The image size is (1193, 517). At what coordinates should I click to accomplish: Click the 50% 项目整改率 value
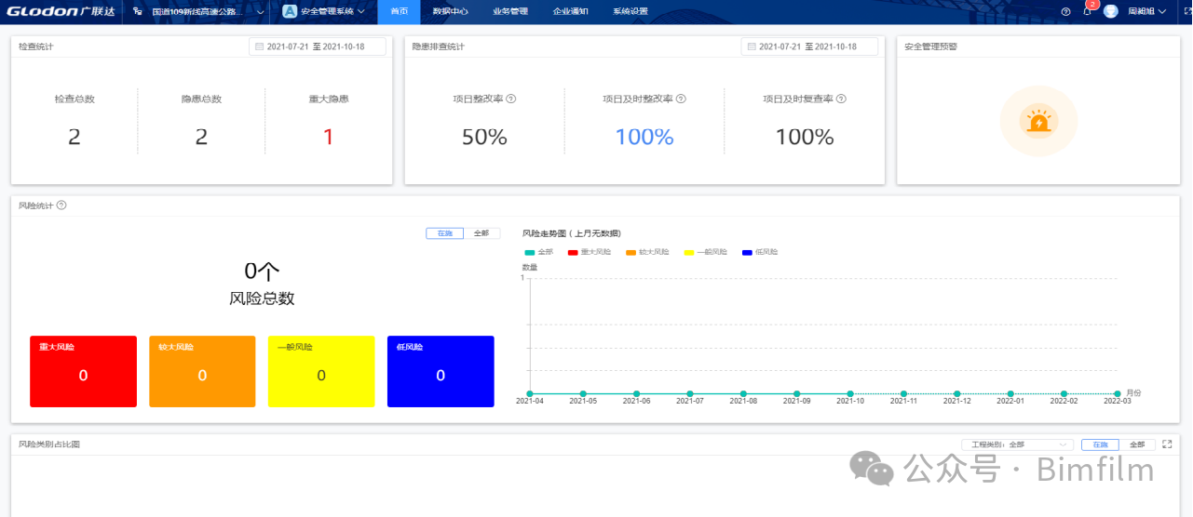[x=484, y=138]
